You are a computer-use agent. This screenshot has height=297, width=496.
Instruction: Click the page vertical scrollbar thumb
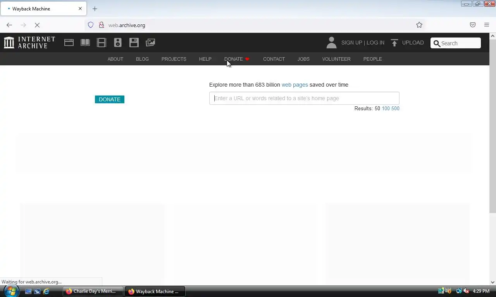click(x=493, y=126)
